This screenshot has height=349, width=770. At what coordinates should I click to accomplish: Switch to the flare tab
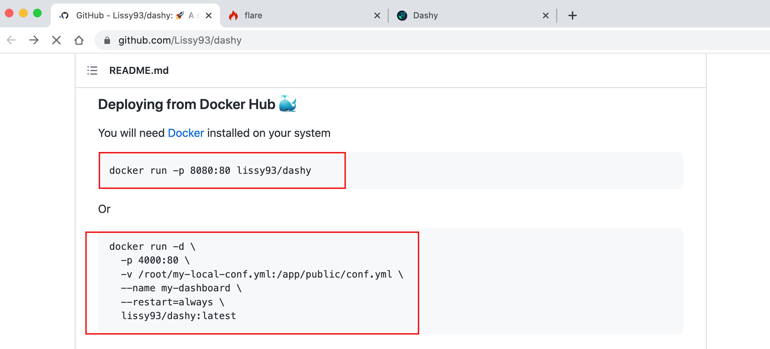pyautogui.click(x=300, y=15)
